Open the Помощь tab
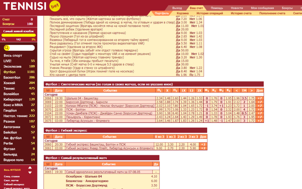The width and height of the screenshot is (302, 189). click(x=217, y=8)
